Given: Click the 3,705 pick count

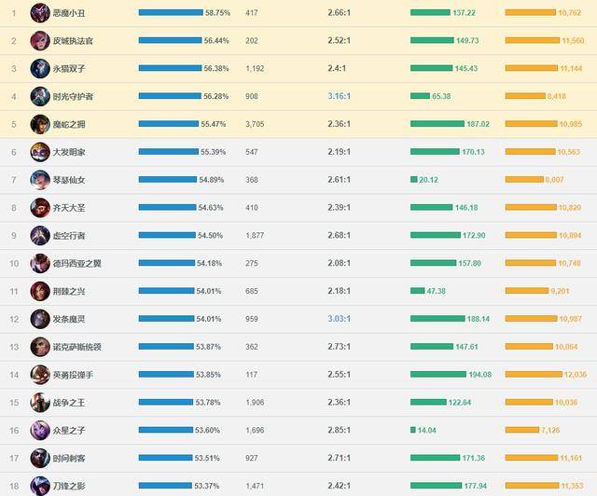Looking at the screenshot, I should click(x=255, y=124).
